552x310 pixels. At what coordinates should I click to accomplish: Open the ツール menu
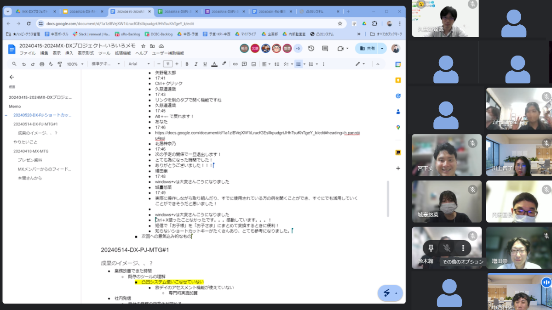tap(104, 53)
